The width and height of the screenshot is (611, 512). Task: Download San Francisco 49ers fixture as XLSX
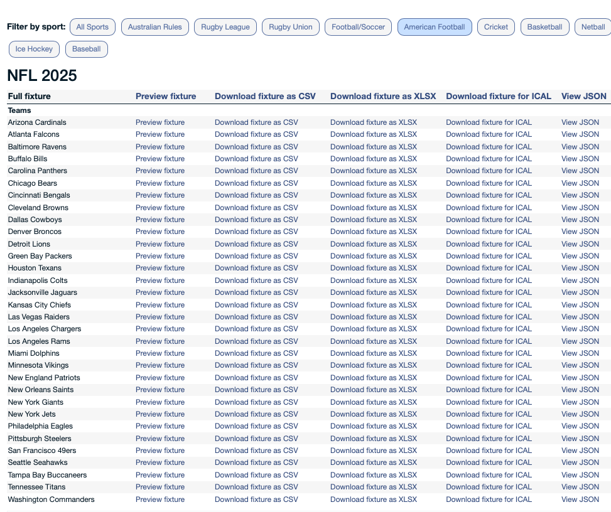click(374, 451)
